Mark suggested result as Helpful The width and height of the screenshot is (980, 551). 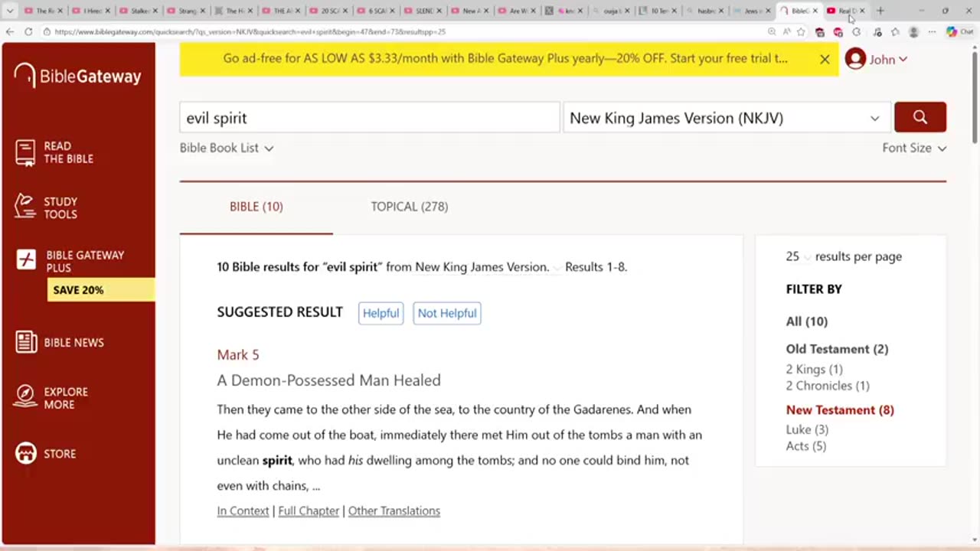tap(381, 313)
